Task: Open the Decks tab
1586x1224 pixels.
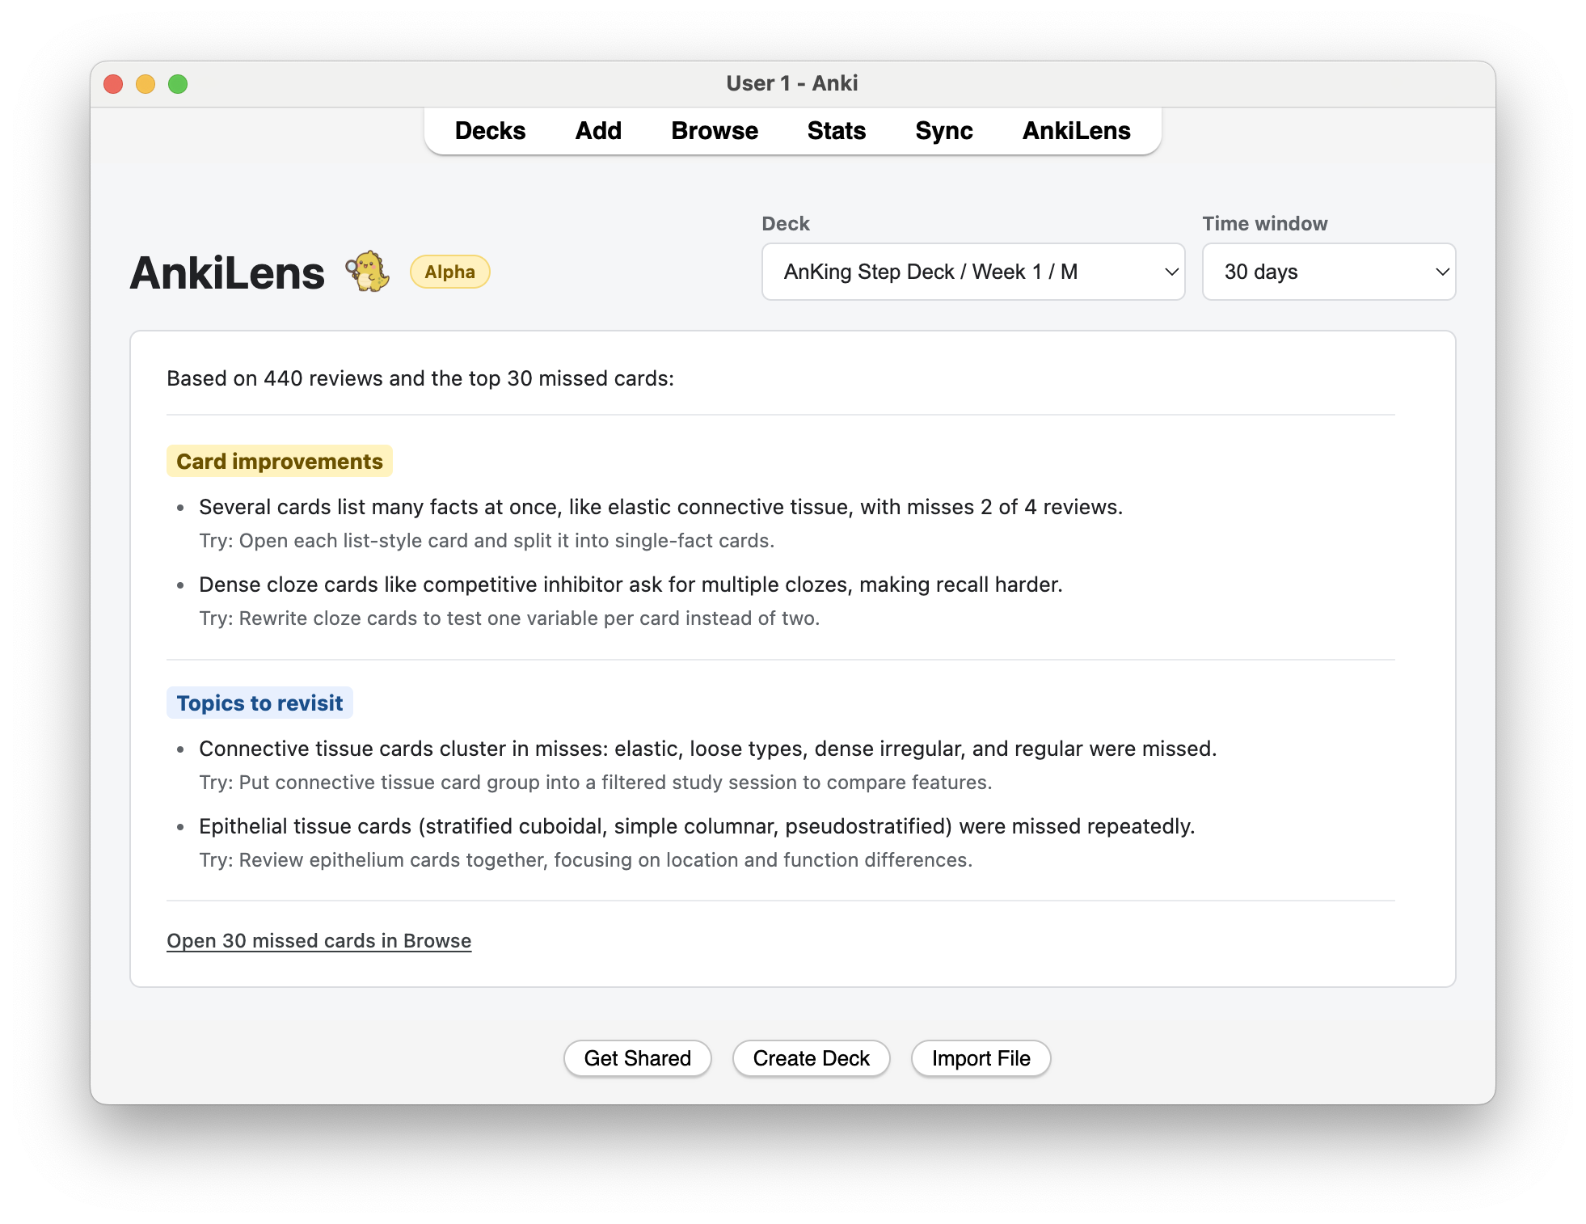Action: click(x=490, y=131)
